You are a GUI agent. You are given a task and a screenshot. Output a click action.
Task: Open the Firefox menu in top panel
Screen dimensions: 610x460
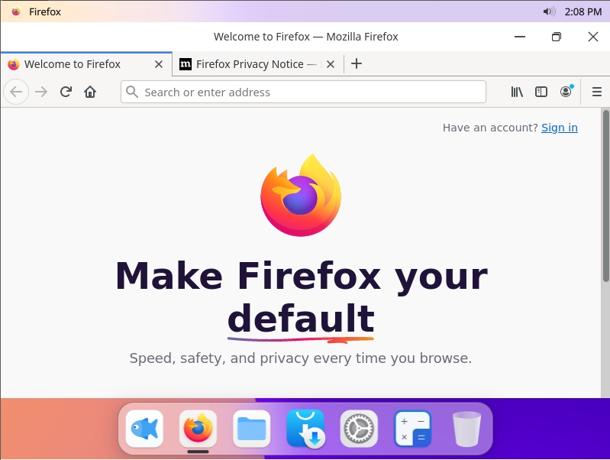(45, 11)
